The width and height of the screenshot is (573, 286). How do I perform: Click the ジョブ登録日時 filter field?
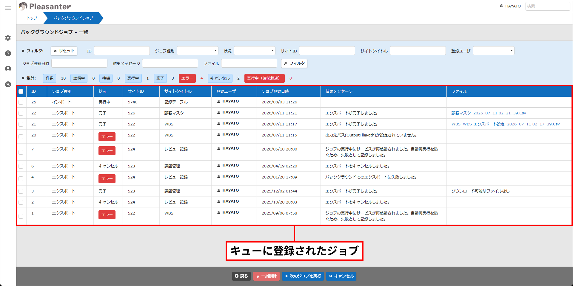[x=79, y=63]
